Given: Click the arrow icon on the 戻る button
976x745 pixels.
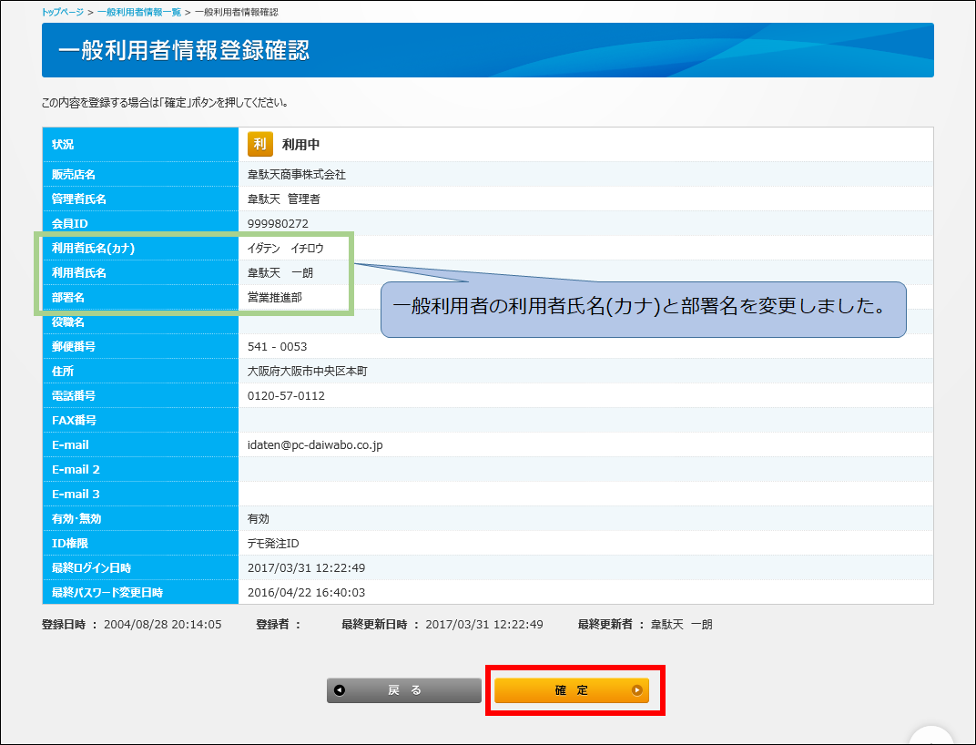Looking at the screenshot, I should pyautogui.click(x=340, y=690).
